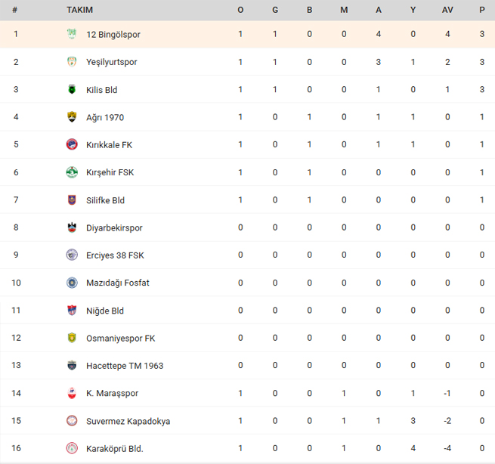Click the Kilis Bld team badge

pos(72,89)
